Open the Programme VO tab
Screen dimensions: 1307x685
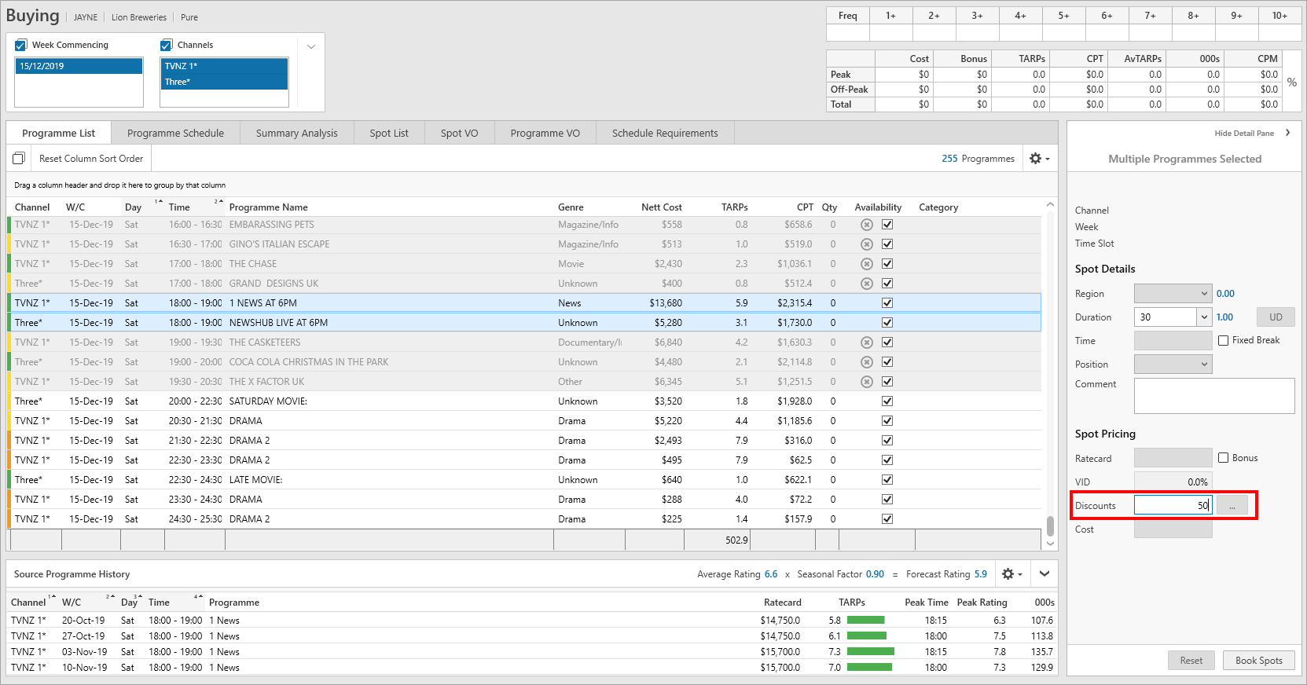545,134
